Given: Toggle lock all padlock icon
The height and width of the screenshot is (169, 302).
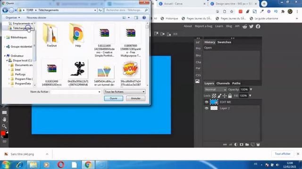Looking at the screenshot, I should [x=230, y=96].
